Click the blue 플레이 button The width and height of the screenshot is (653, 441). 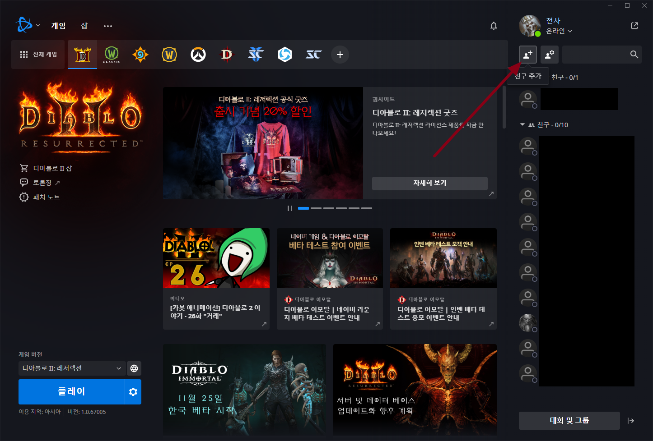point(71,392)
